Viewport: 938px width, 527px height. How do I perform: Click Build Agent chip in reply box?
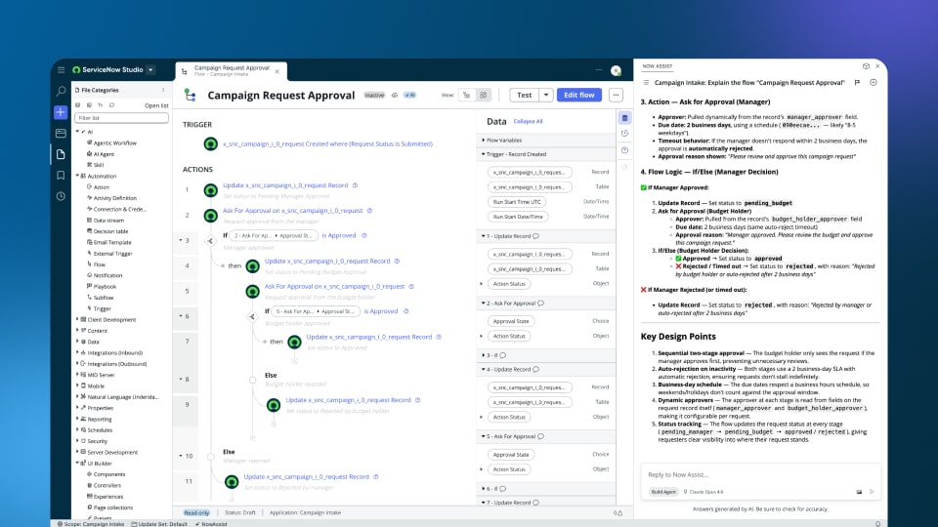pyautogui.click(x=663, y=492)
